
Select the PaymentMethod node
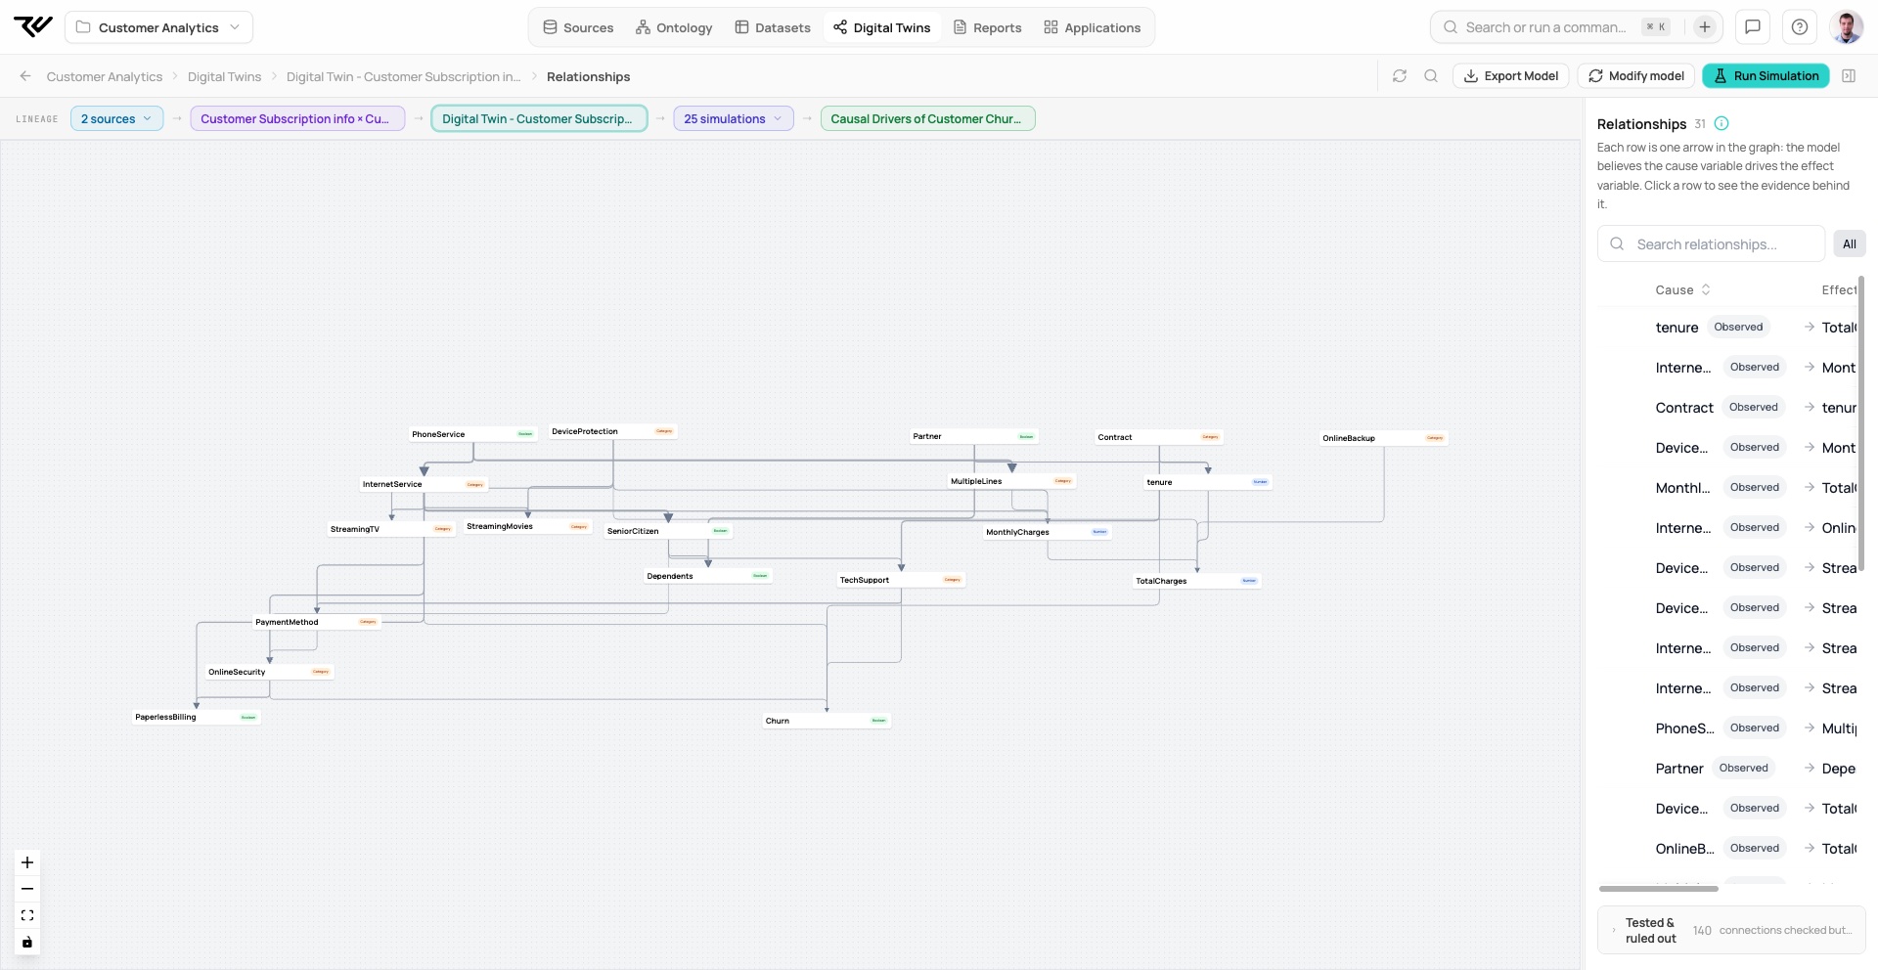pos(317,622)
